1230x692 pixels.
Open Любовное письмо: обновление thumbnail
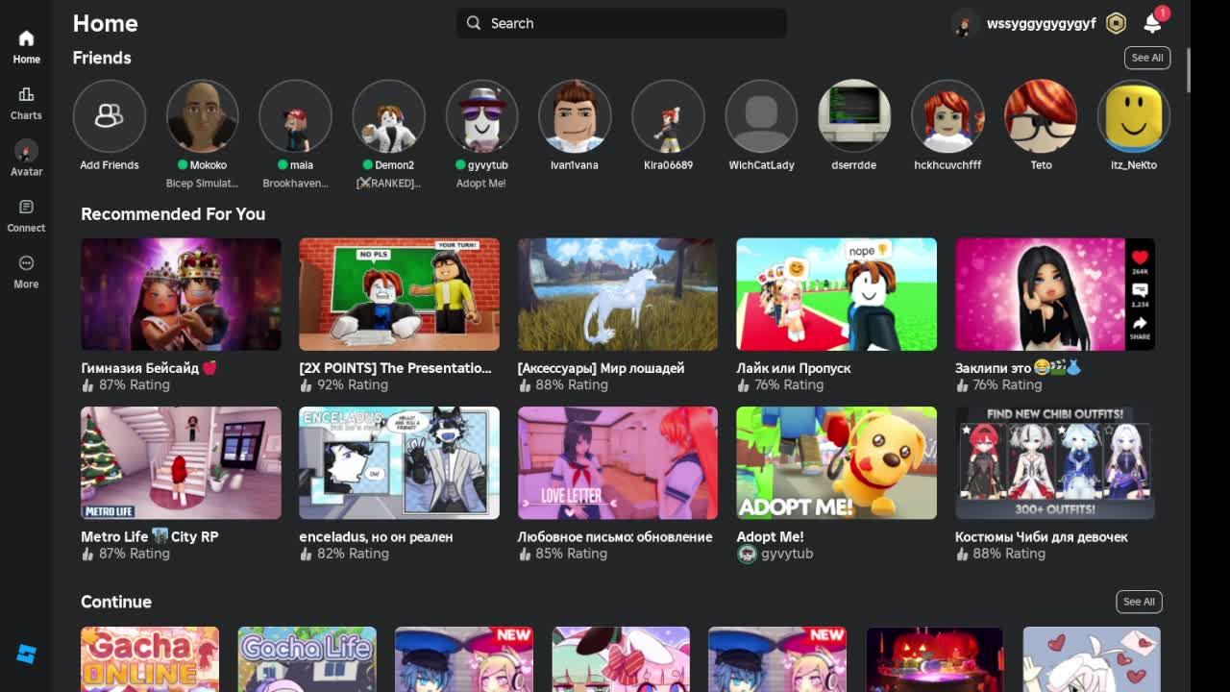618,463
